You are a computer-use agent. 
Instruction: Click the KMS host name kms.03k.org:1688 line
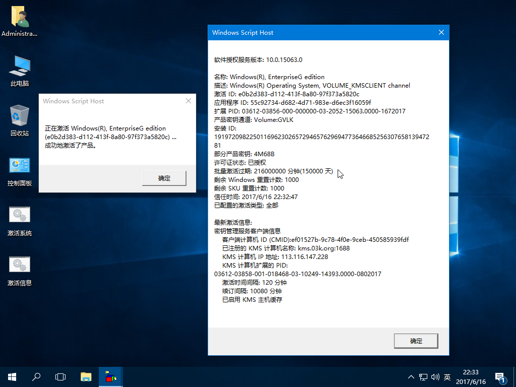tap(286, 248)
